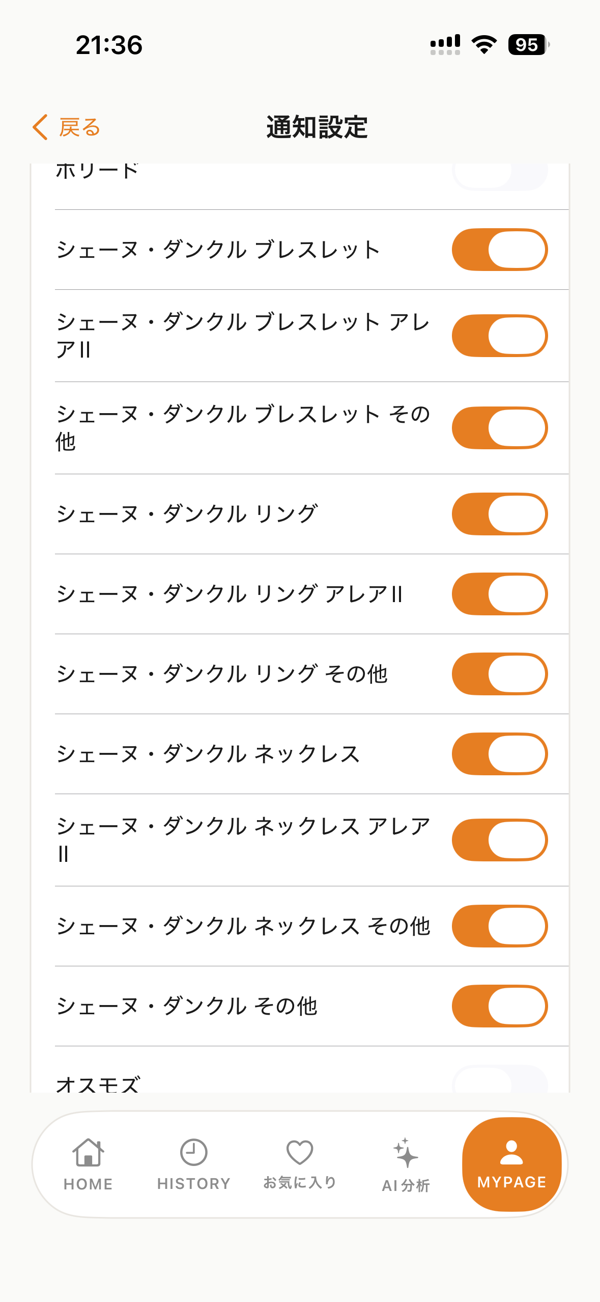Switch to the お気に入り tab label

[300, 1182]
